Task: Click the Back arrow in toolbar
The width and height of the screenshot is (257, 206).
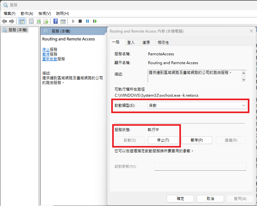Action: [4, 21]
